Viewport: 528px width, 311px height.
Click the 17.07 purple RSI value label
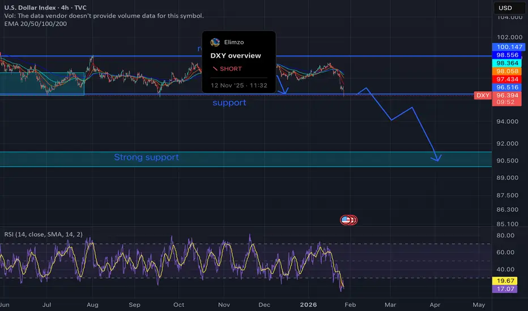click(x=505, y=289)
